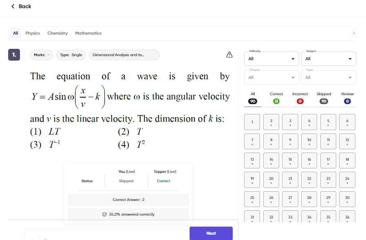Go to question 16 in the grid

tap(309, 161)
